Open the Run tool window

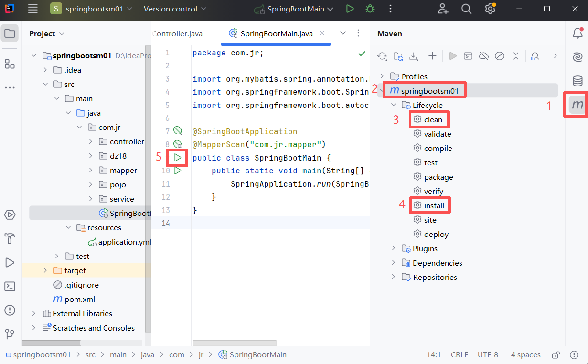pyautogui.click(x=10, y=262)
